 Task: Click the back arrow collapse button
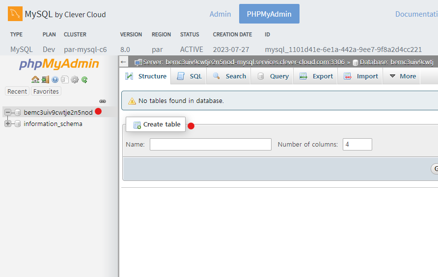[123, 62]
